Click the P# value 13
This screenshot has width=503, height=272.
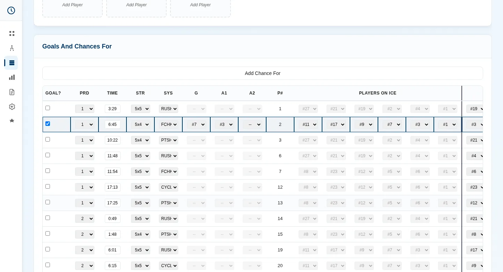[280, 203]
